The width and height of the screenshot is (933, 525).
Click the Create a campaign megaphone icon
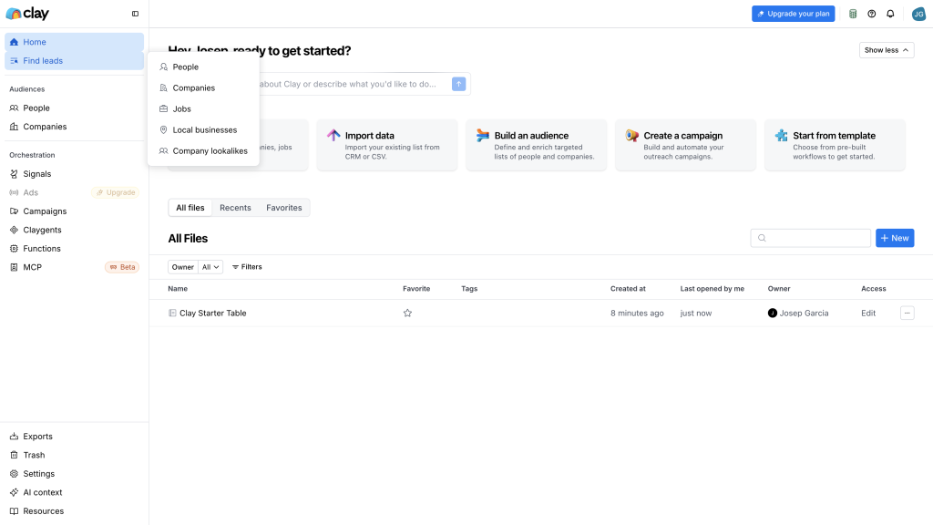pos(632,136)
